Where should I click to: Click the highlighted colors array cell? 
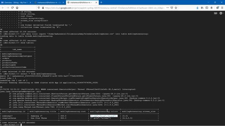104,116
